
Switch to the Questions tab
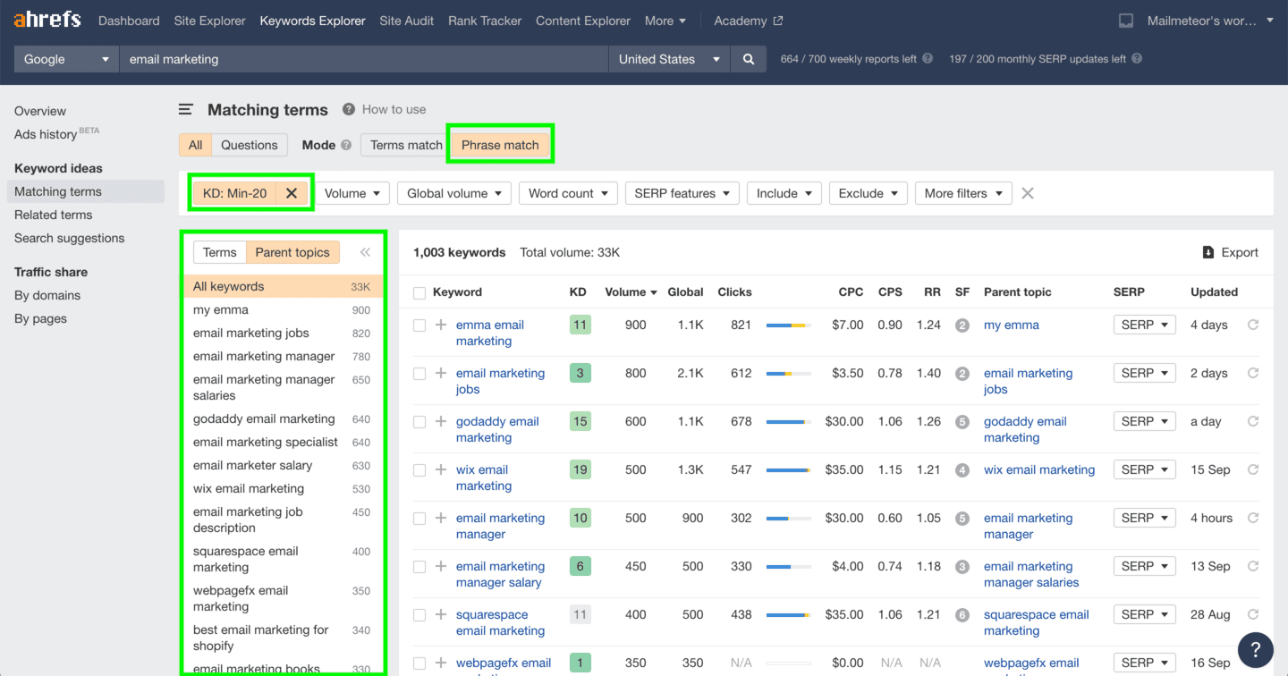250,145
